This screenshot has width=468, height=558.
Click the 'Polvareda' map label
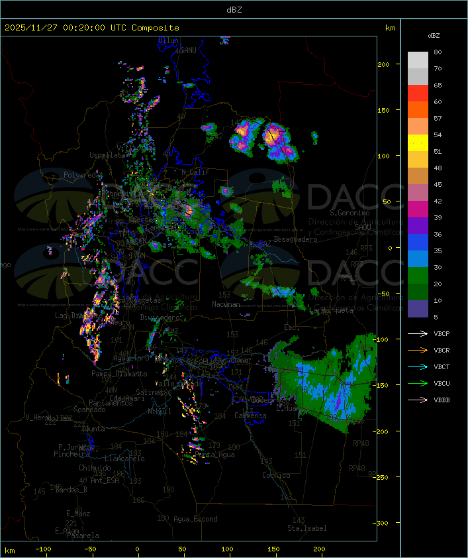82,175
